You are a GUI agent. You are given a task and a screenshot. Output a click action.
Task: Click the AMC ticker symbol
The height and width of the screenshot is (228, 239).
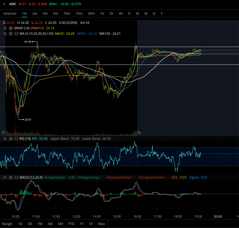click(13, 4)
